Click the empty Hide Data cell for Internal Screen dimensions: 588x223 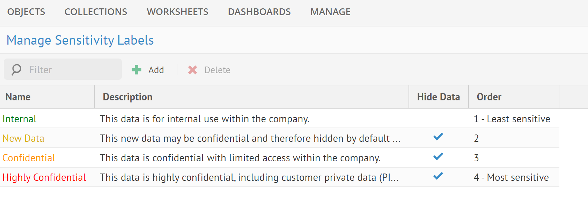click(x=438, y=119)
